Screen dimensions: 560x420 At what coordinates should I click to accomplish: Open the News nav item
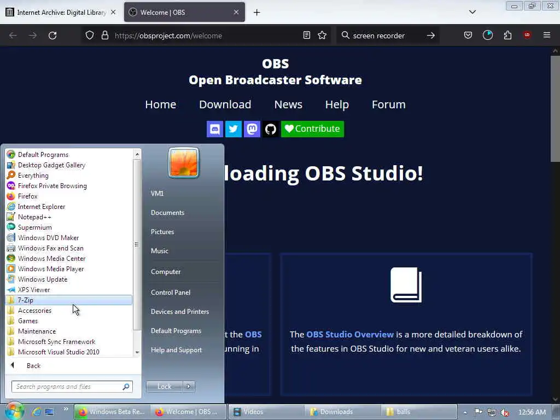pyautogui.click(x=288, y=104)
